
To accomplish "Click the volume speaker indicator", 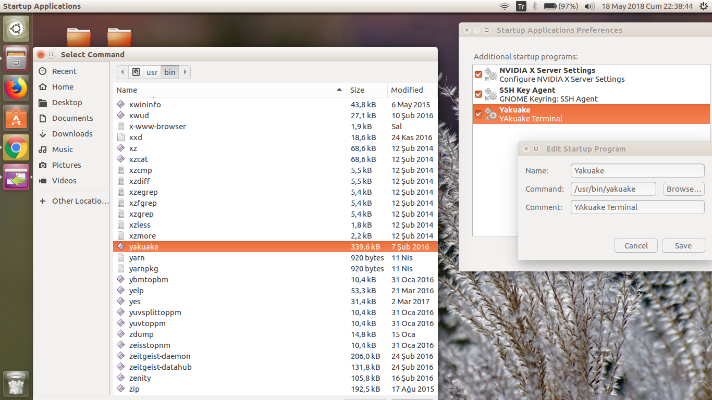I will (590, 6).
